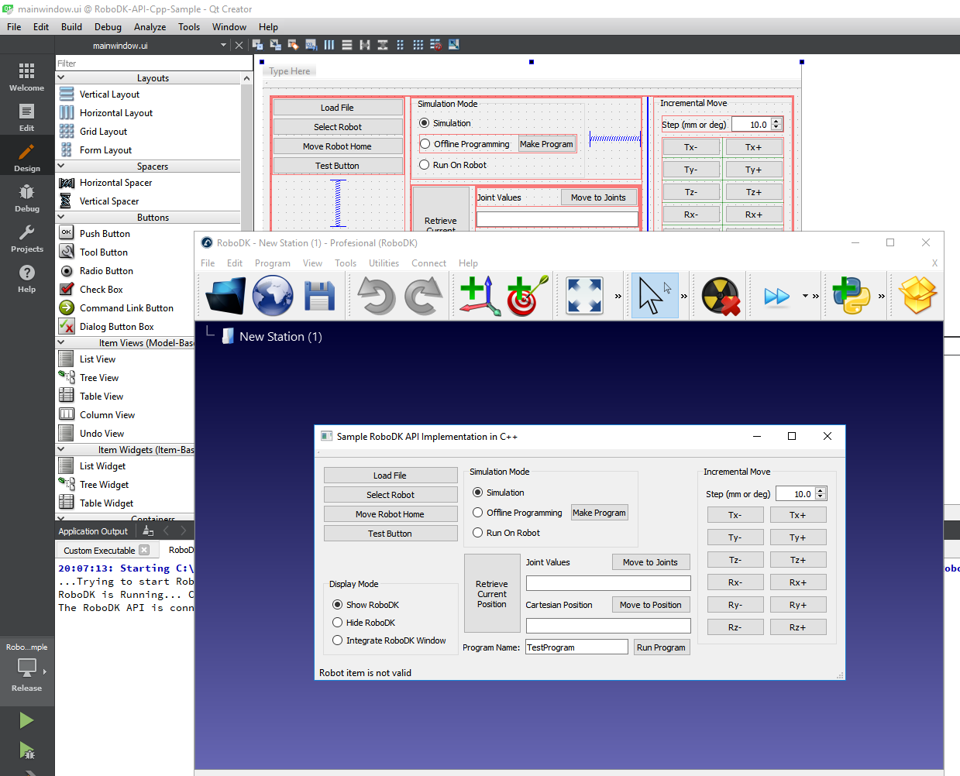Viewport: 960px width, 776px height.
Task: Click the Adjust Size toolbar icon
Action: [454, 45]
